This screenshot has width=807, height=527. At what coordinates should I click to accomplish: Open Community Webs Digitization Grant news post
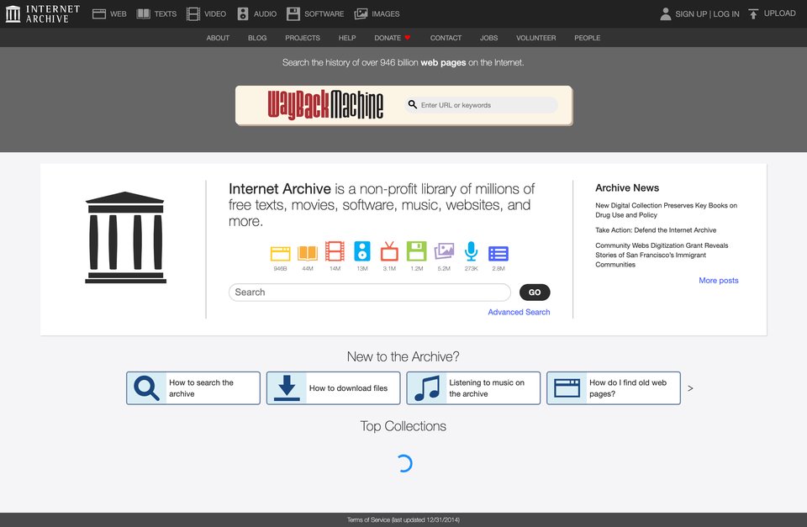click(x=662, y=255)
